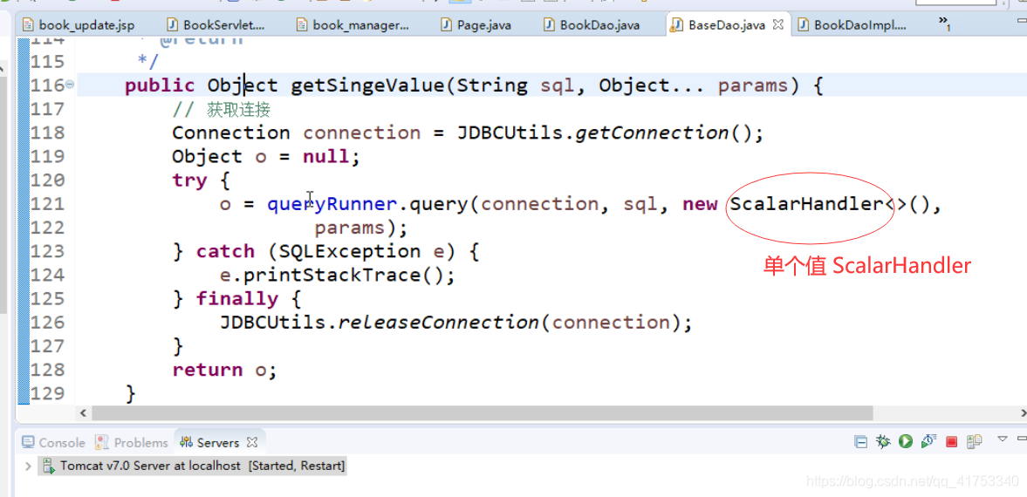Click SQLException in the catch clause
The width and height of the screenshot is (1027, 497).
[x=350, y=251]
